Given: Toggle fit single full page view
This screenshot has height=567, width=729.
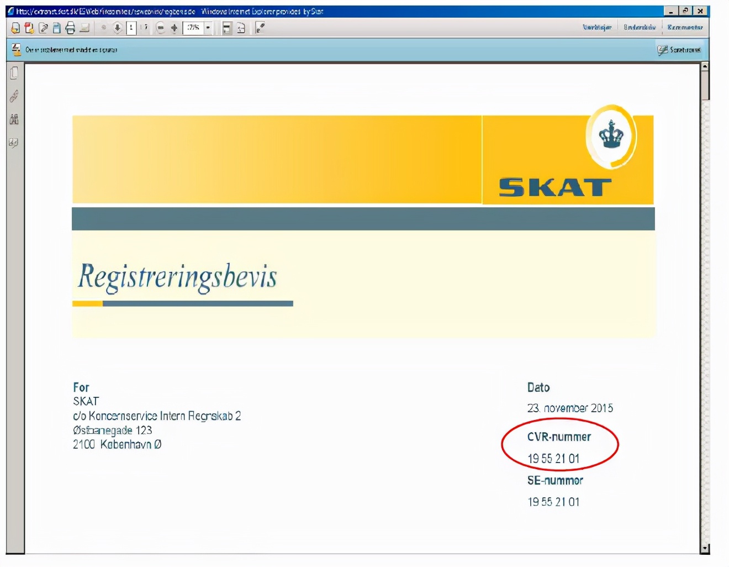Looking at the screenshot, I should 241,28.
